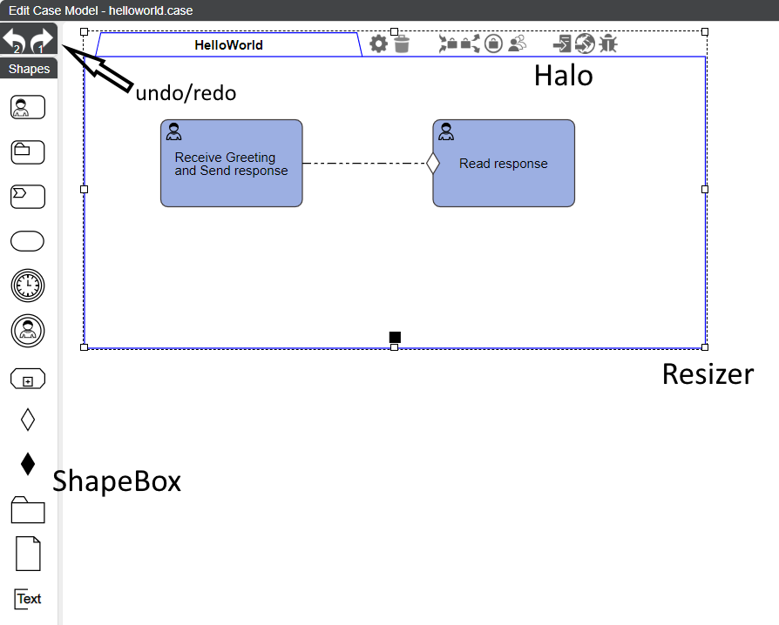Select the Case File Item document shape
The image size is (779, 625).
click(x=28, y=554)
